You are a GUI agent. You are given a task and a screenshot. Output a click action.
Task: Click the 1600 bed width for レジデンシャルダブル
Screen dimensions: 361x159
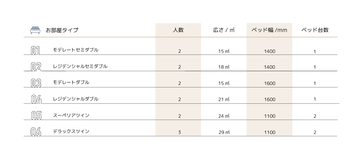pos(269,100)
